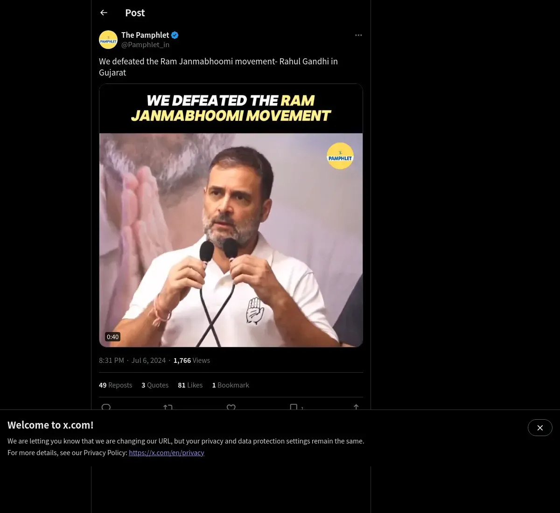Click the share post icon
Viewport: 560px width, 513px height.
(356, 407)
